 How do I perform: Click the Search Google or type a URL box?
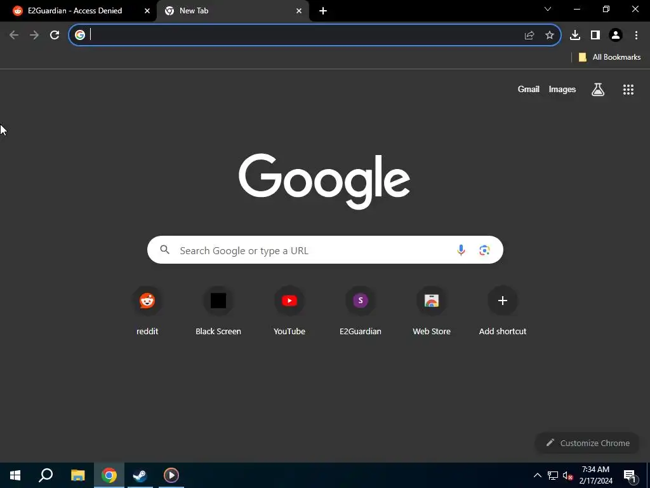(x=325, y=250)
